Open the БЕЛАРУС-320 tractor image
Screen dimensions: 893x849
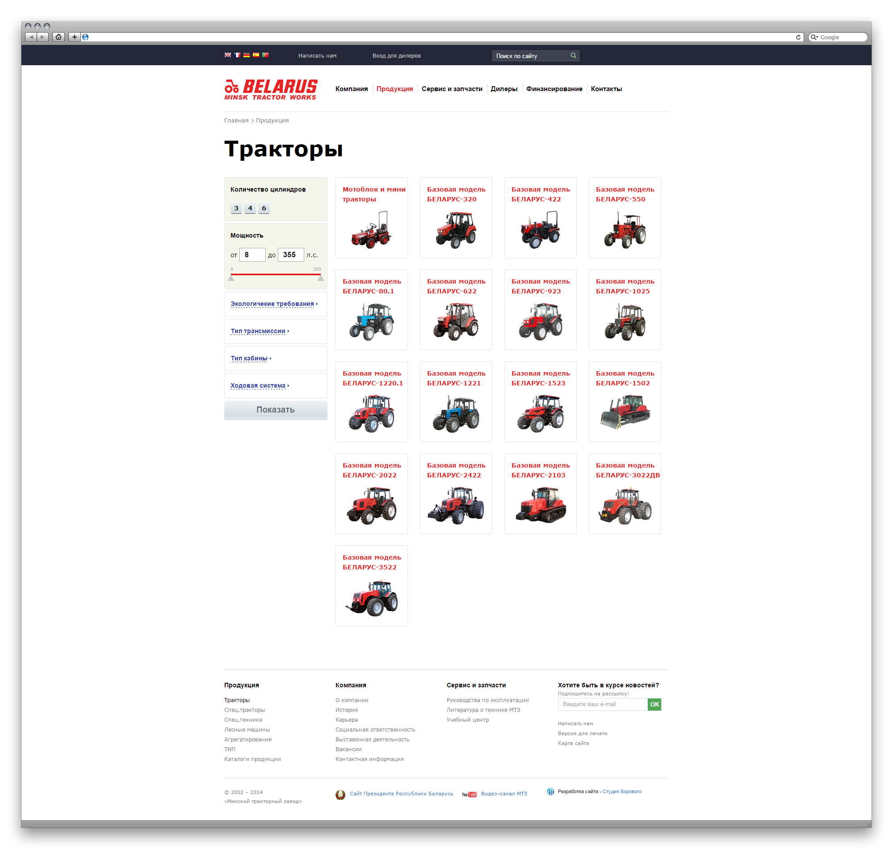pyautogui.click(x=456, y=230)
